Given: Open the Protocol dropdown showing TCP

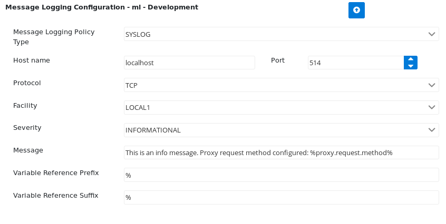Looking at the screenshot, I should [x=282, y=85].
